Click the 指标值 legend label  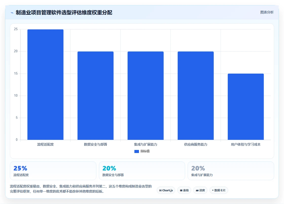tap(145, 151)
